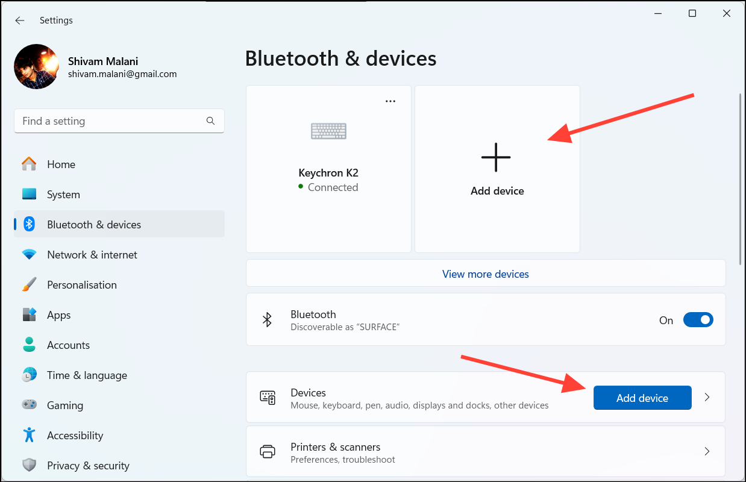Screen dimensions: 746x482
Task: Select Accessibility in the sidebar
Action: (119, 435)
